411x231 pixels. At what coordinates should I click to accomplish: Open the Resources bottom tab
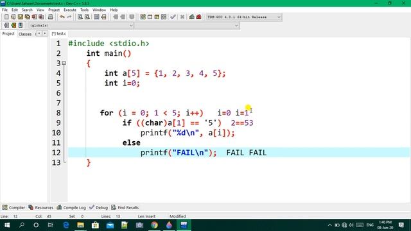pyautogui.click(x=41, y=207)
